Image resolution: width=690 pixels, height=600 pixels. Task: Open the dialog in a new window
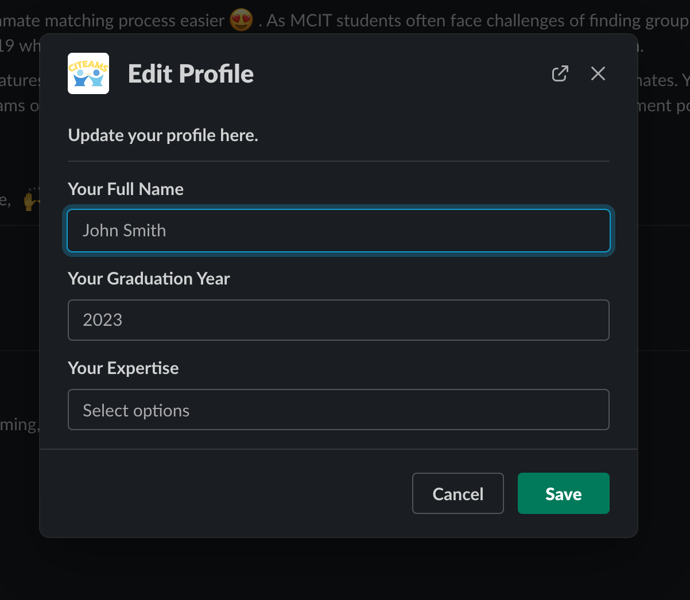[560, 73]
